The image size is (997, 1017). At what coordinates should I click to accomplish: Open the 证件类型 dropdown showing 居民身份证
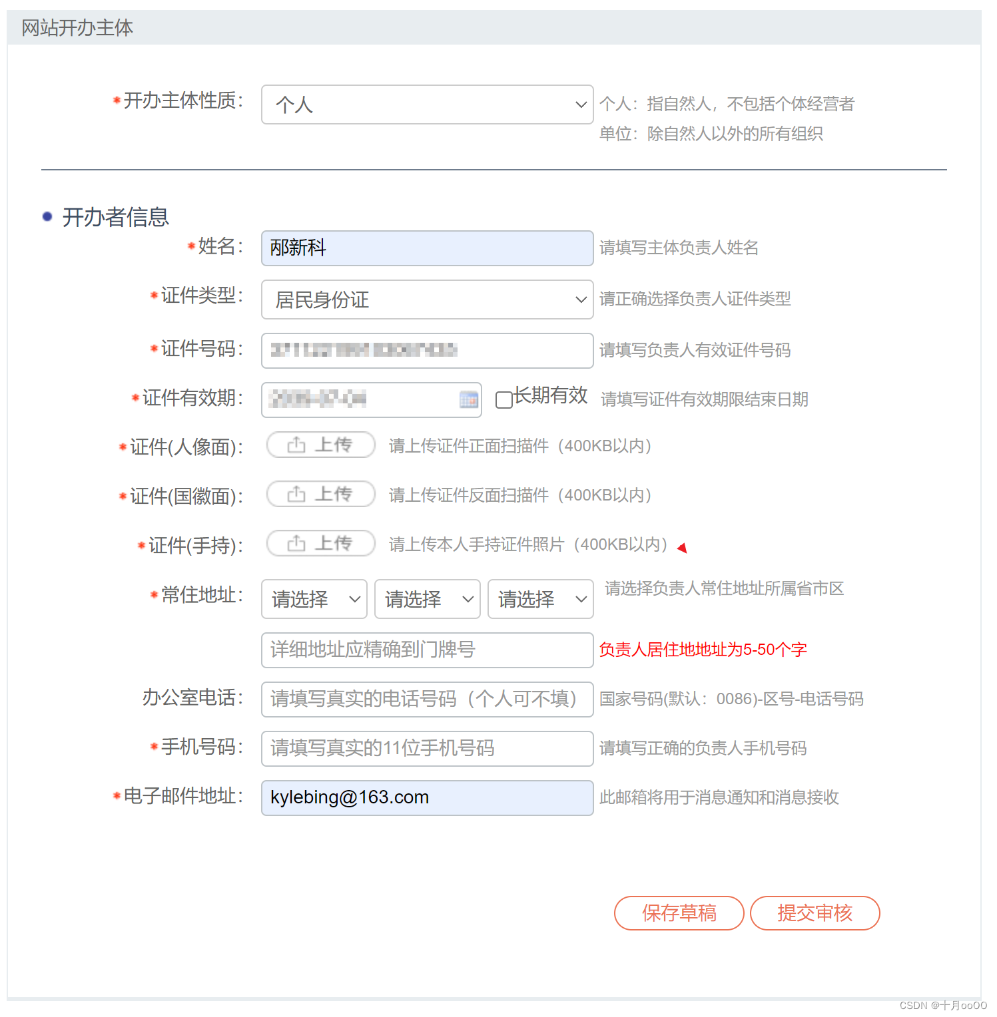click(427, 300)
